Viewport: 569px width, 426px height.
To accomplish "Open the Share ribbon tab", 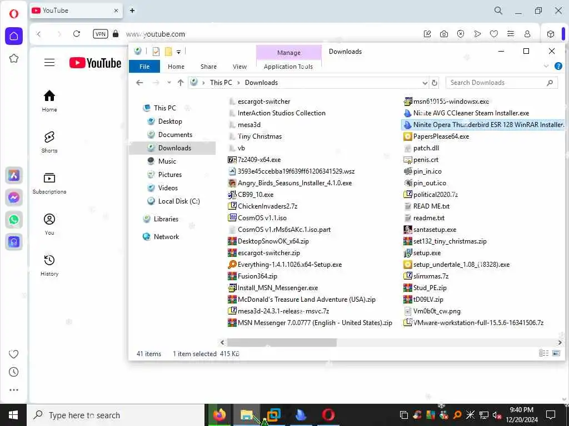I will [208, 67].
